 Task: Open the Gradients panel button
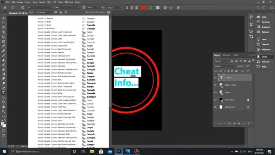coord(263,27)
